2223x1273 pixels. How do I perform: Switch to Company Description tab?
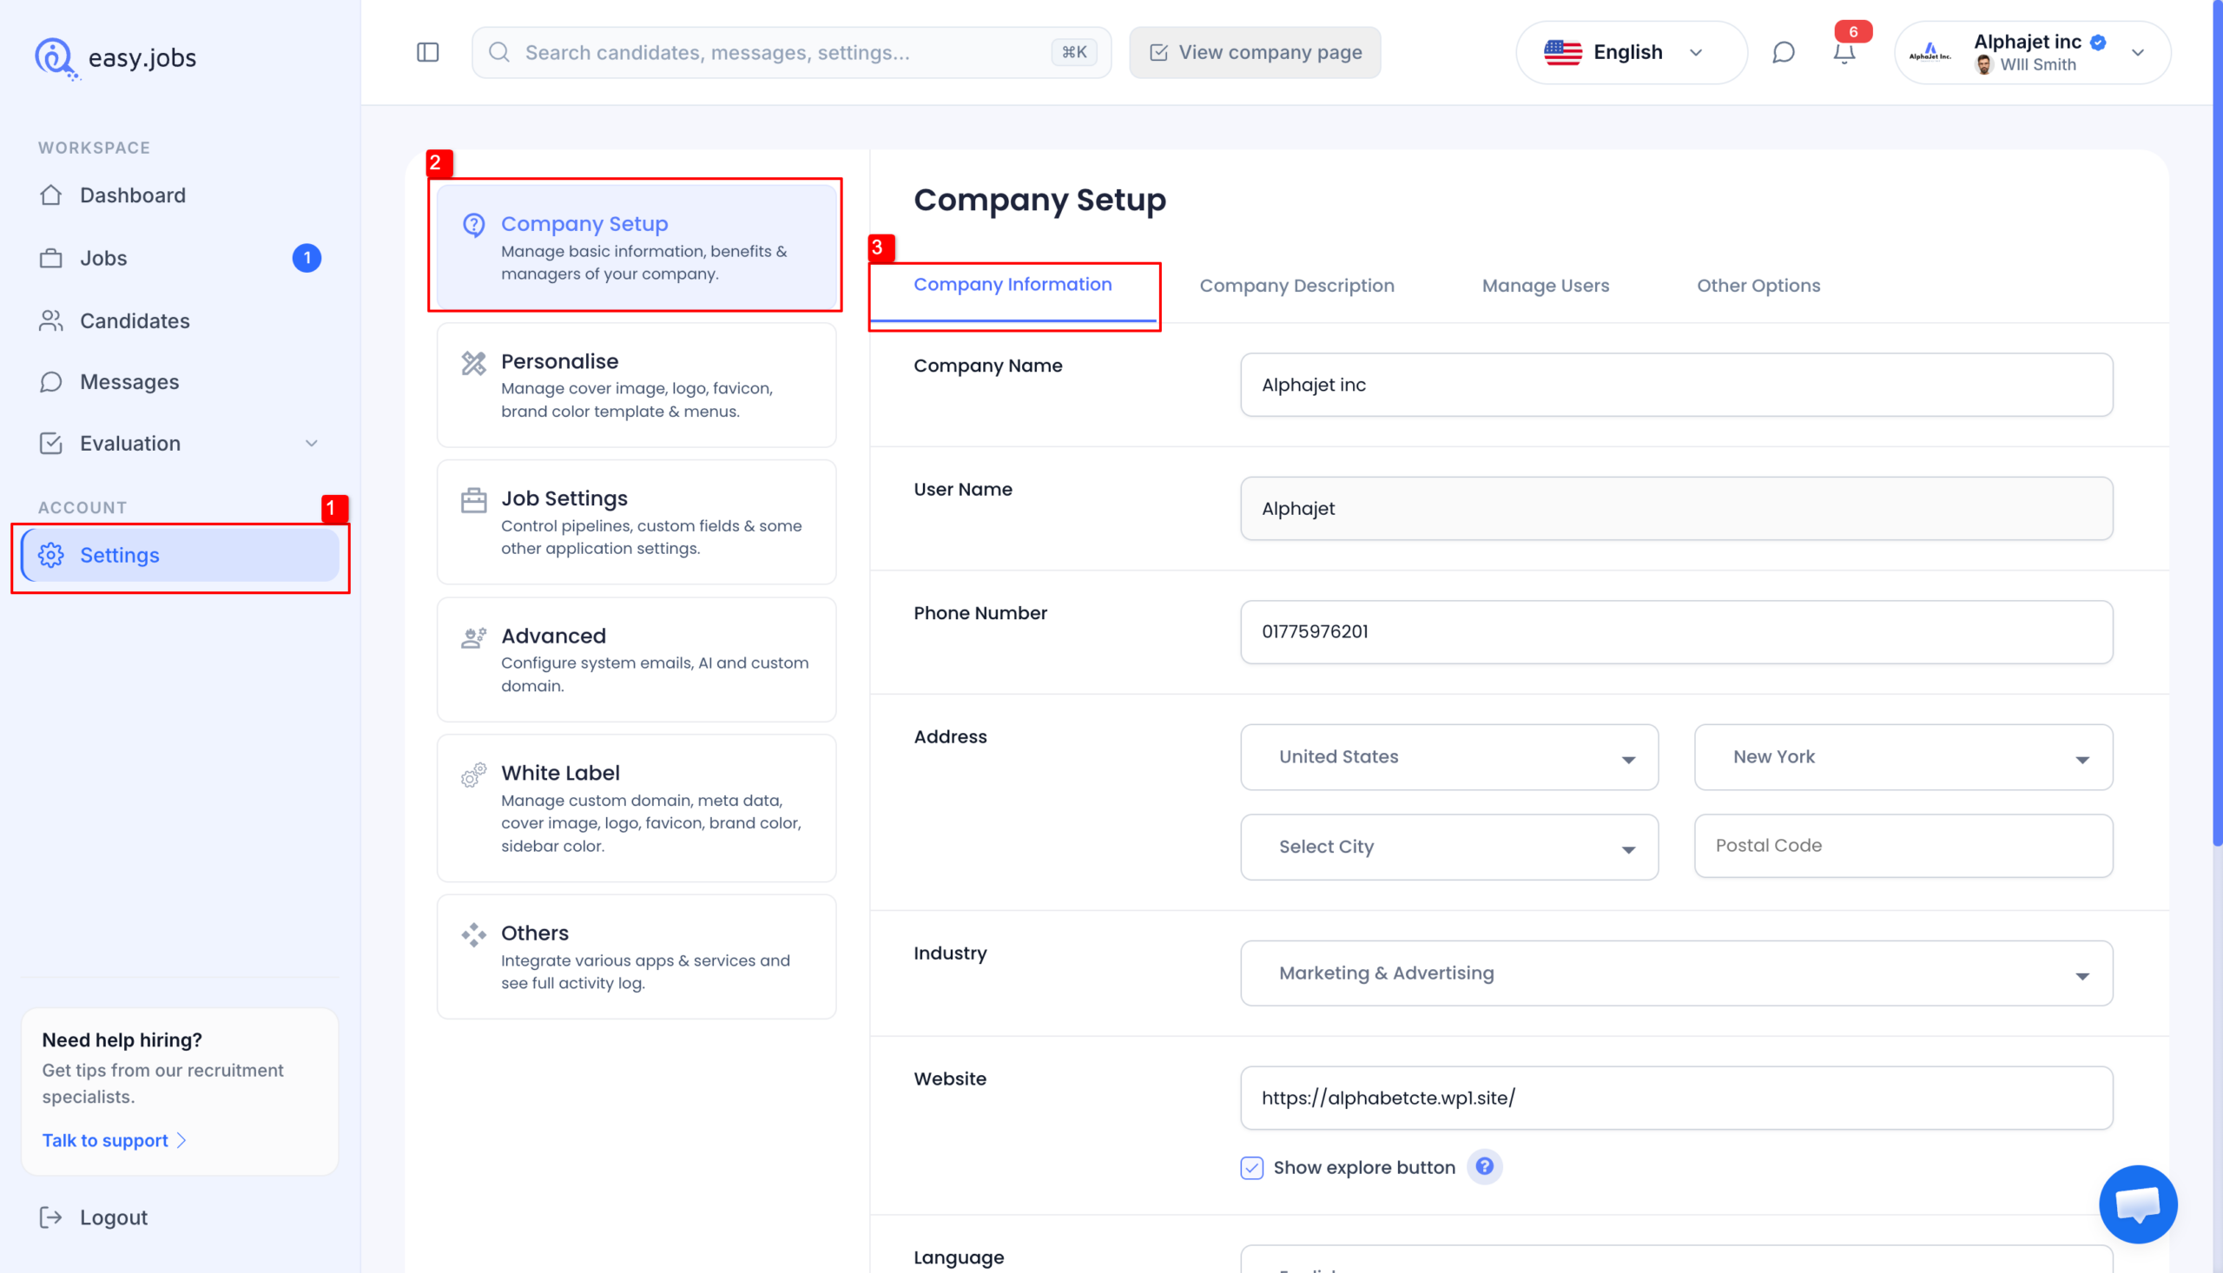[x=1296, y=286]
